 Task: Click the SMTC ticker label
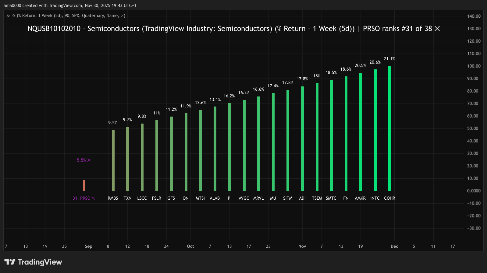pos(331,198)
